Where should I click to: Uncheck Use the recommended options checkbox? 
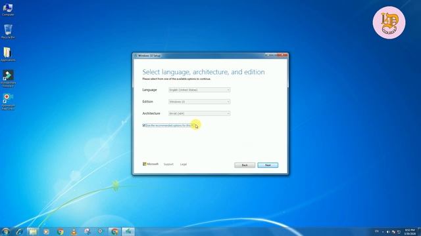coord(144,125)
